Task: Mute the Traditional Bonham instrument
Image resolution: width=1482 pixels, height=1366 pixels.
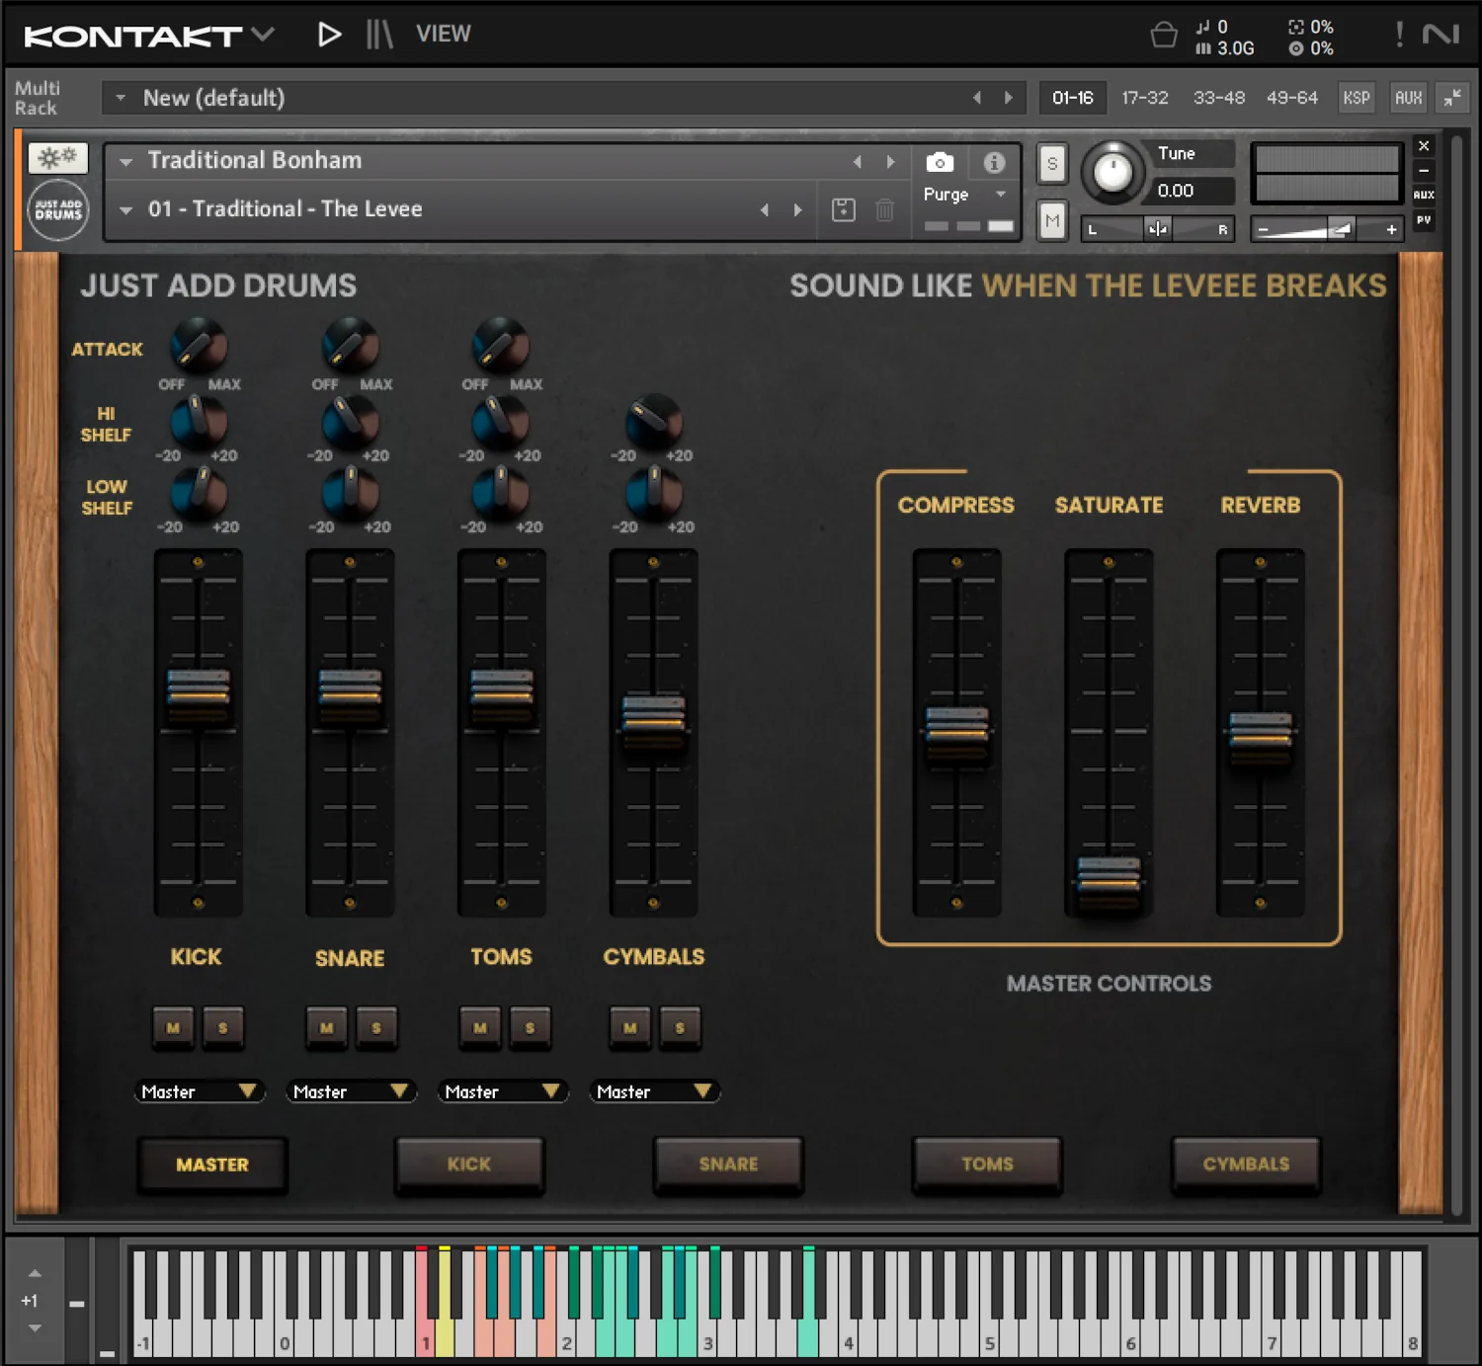Action: 1051,221
